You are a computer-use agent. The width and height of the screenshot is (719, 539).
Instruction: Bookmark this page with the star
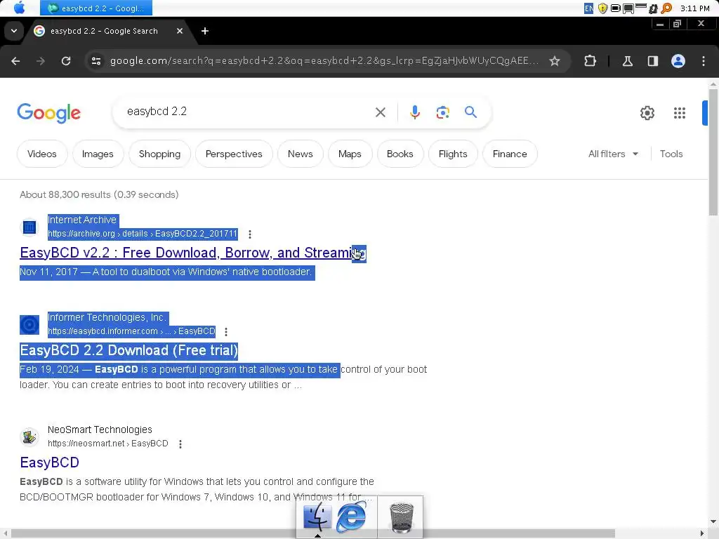[x=555, y=61]
